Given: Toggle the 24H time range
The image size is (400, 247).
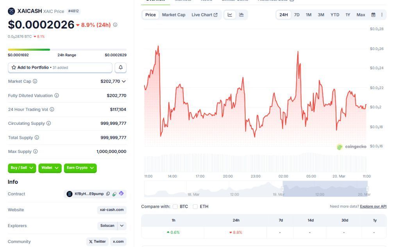Looking at the screenshot, I should click(284, 15).
